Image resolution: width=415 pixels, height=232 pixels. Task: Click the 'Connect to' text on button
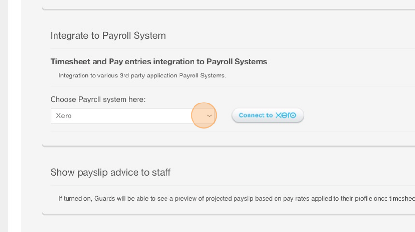[256, 116]
